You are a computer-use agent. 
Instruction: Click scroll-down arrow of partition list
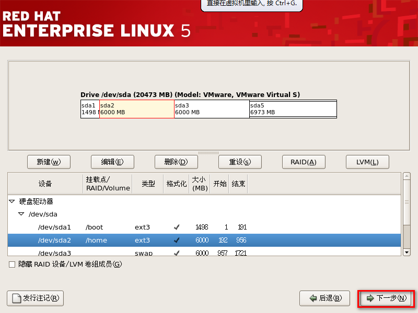pos(407,252)
